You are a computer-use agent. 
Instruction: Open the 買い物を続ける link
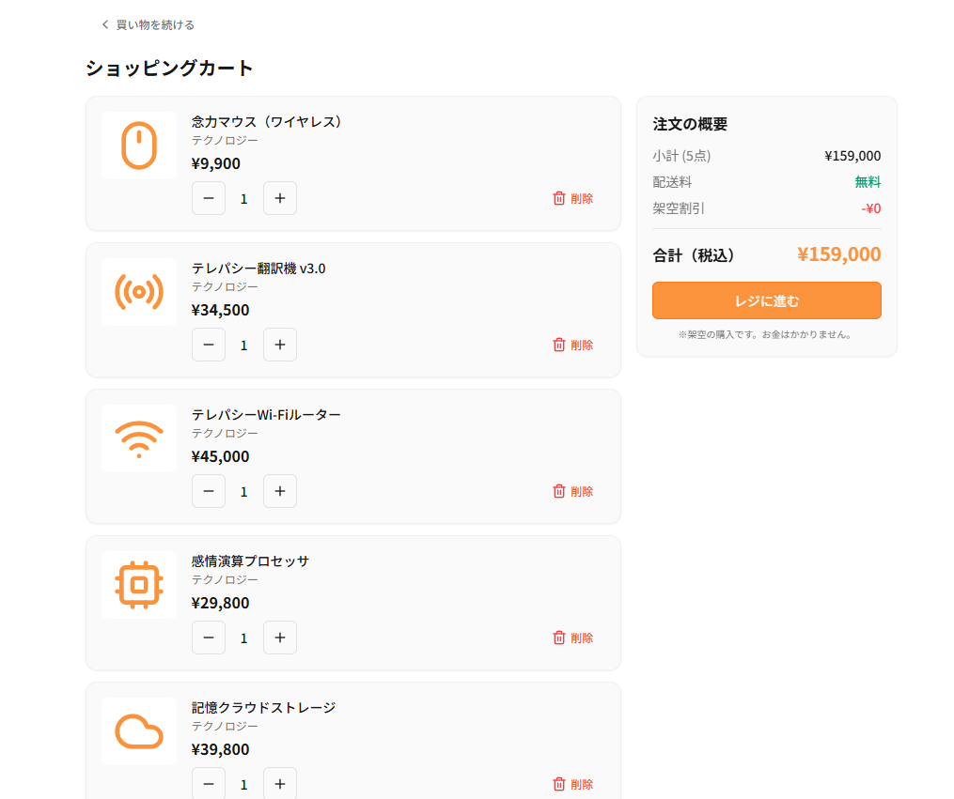pos(151,24)
